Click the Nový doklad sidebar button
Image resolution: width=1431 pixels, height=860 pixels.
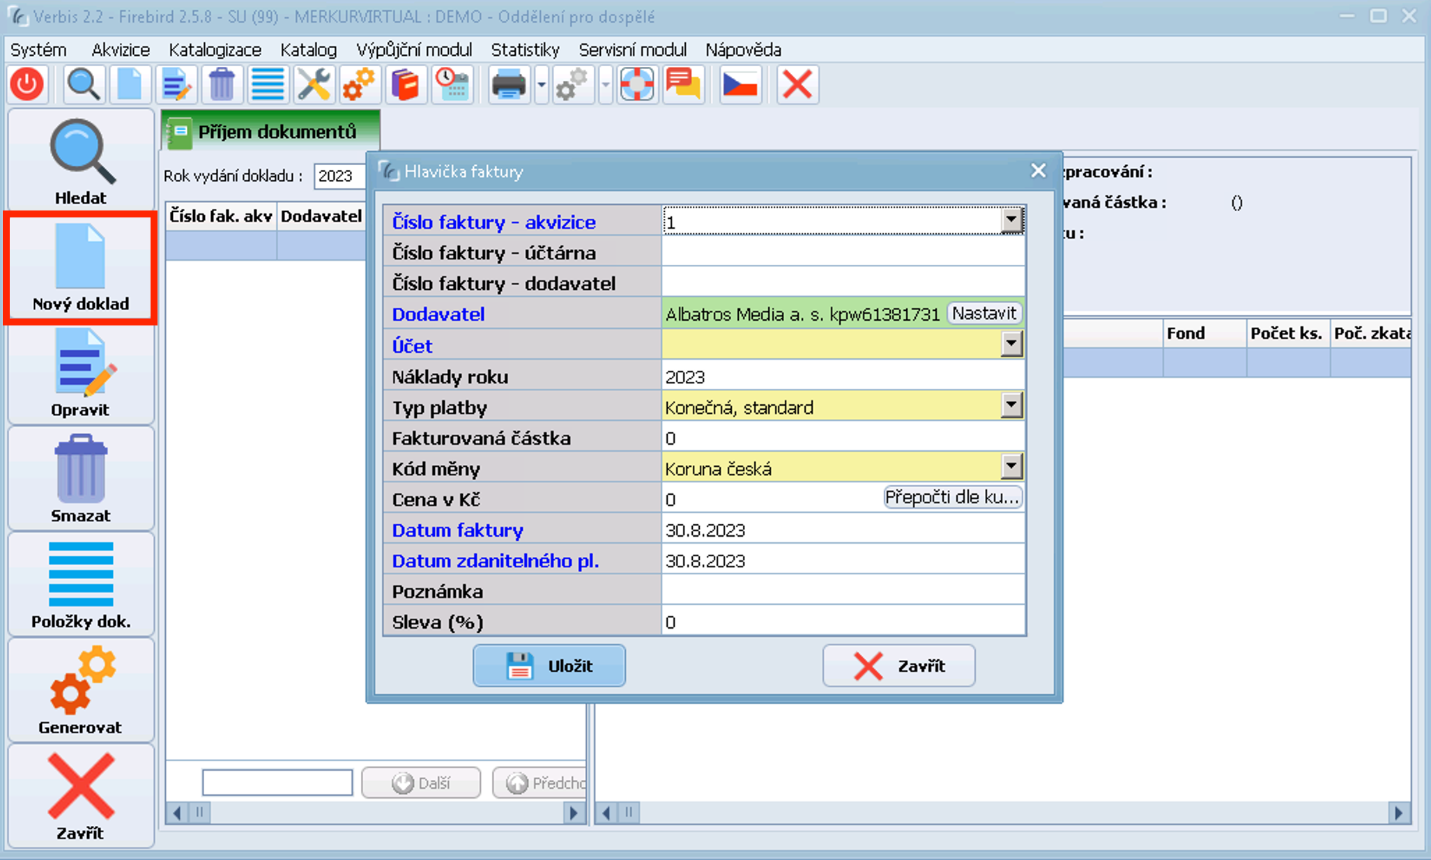(81, 268)
